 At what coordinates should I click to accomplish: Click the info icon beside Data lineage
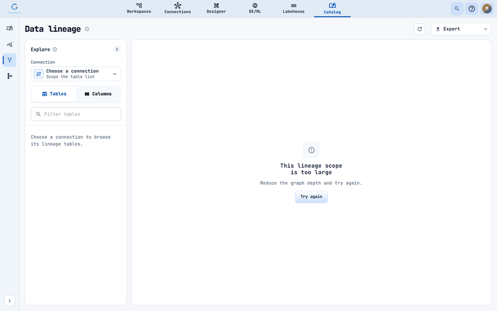pos(87,29)
